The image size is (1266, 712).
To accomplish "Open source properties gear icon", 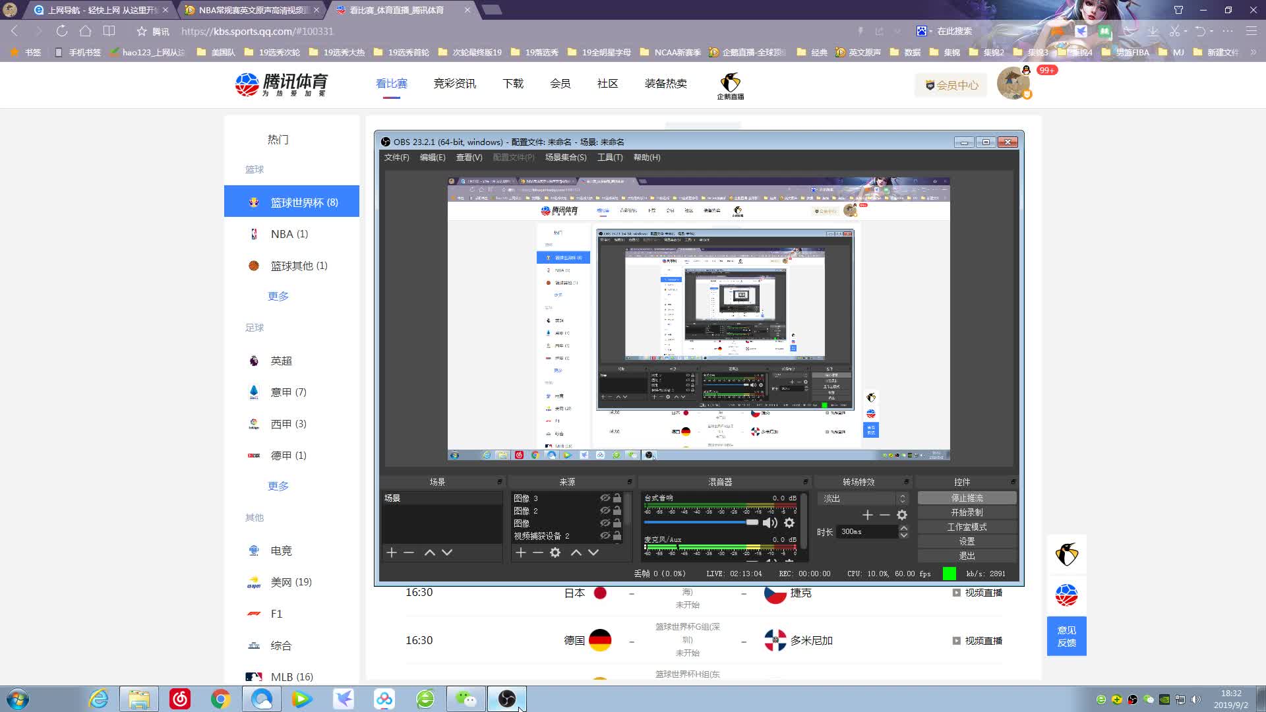I will click(x=555, y=552).
